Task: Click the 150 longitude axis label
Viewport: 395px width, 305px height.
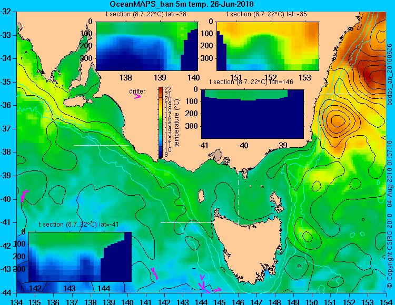Action: point(312,302)
